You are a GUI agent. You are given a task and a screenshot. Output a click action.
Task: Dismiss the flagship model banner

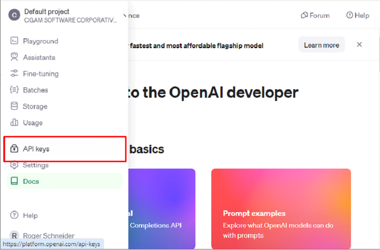click(x=359, y=44)
